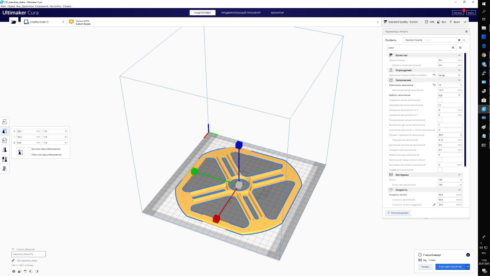The height and width of the screenshot is (276, 490).
Task: Enable Быстрое масштабирование checkbox
Action: tap(29, 149)
